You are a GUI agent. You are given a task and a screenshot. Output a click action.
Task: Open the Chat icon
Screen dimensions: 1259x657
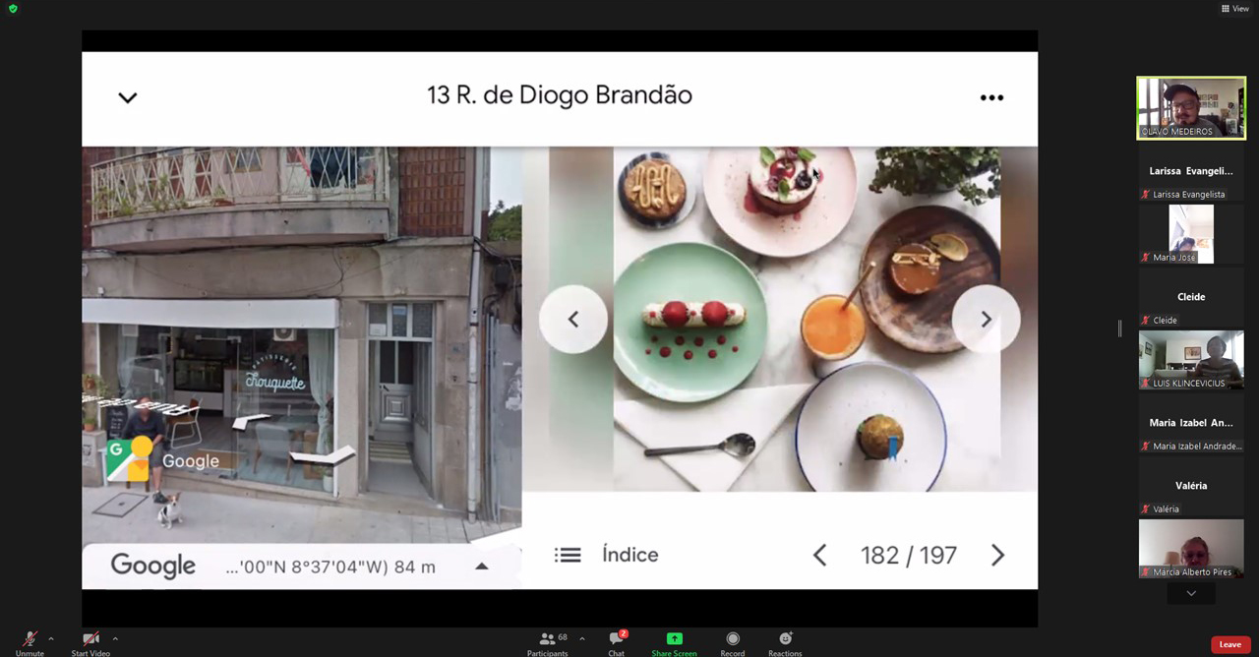(616, 639)
